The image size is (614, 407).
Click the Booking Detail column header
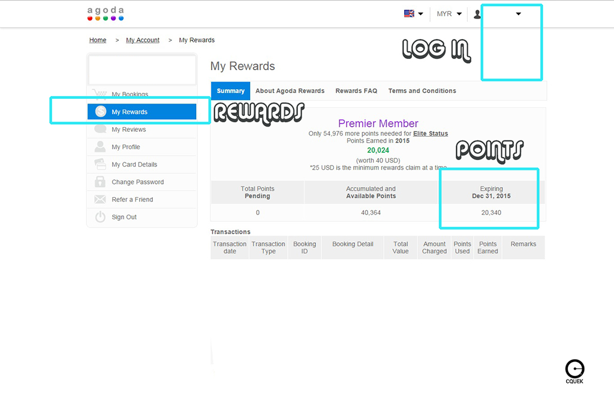(x=353, y=248)
